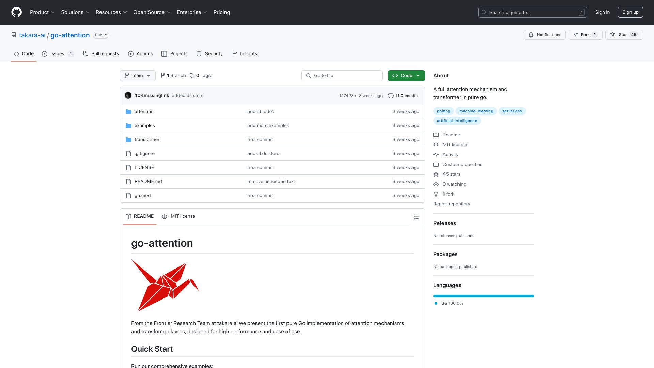Click the 404missinglink avatar image
The height and width of the screenshot is (368, 654).
coord(128,96)
